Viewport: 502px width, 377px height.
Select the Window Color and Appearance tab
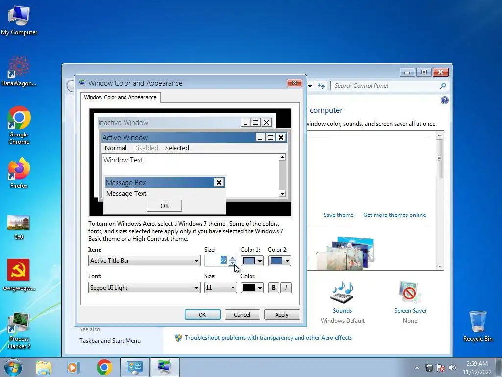point(121,97)
